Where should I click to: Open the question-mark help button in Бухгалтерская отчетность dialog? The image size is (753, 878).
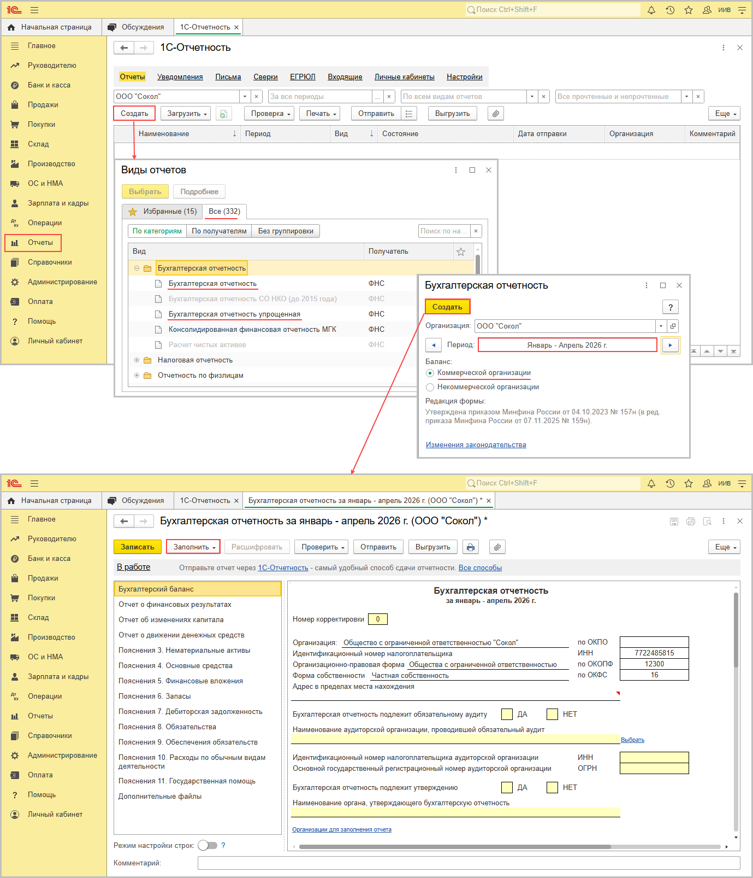point(671,307)
